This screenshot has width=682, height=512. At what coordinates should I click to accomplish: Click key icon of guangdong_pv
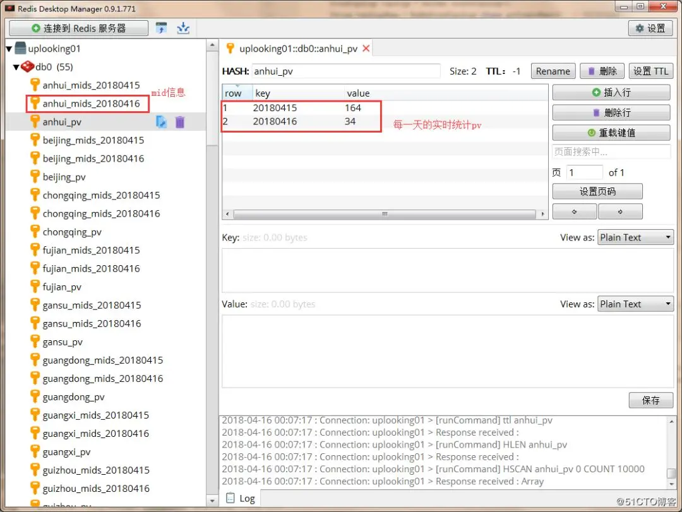pos(35,396)
